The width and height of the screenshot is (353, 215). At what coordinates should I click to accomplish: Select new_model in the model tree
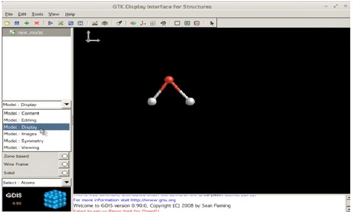[x=36, y=33]
